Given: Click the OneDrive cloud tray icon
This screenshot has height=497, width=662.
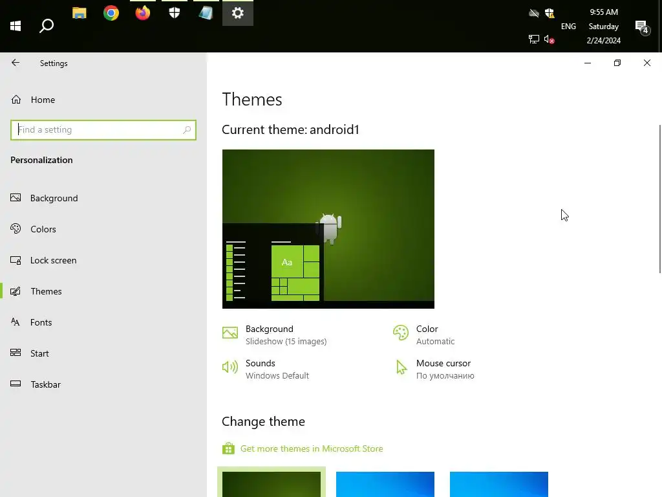Looking at the screenshot, I should [x=533, y=13].
